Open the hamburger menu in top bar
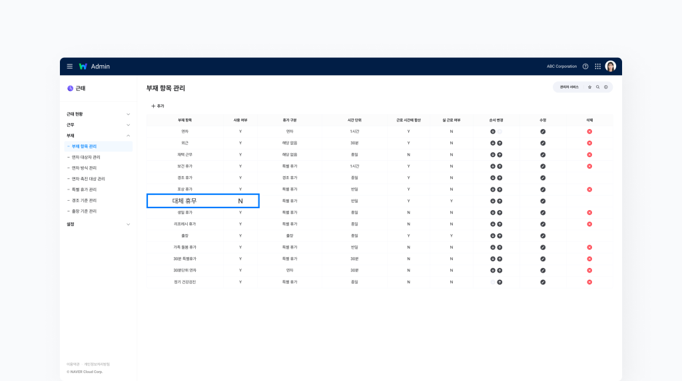Image resolution: width=682 pixels, height=381 pixels. tap(69, 66)
